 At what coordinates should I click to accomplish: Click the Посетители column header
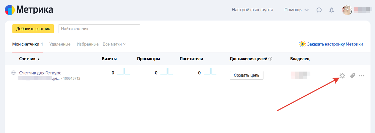(192, 59)
